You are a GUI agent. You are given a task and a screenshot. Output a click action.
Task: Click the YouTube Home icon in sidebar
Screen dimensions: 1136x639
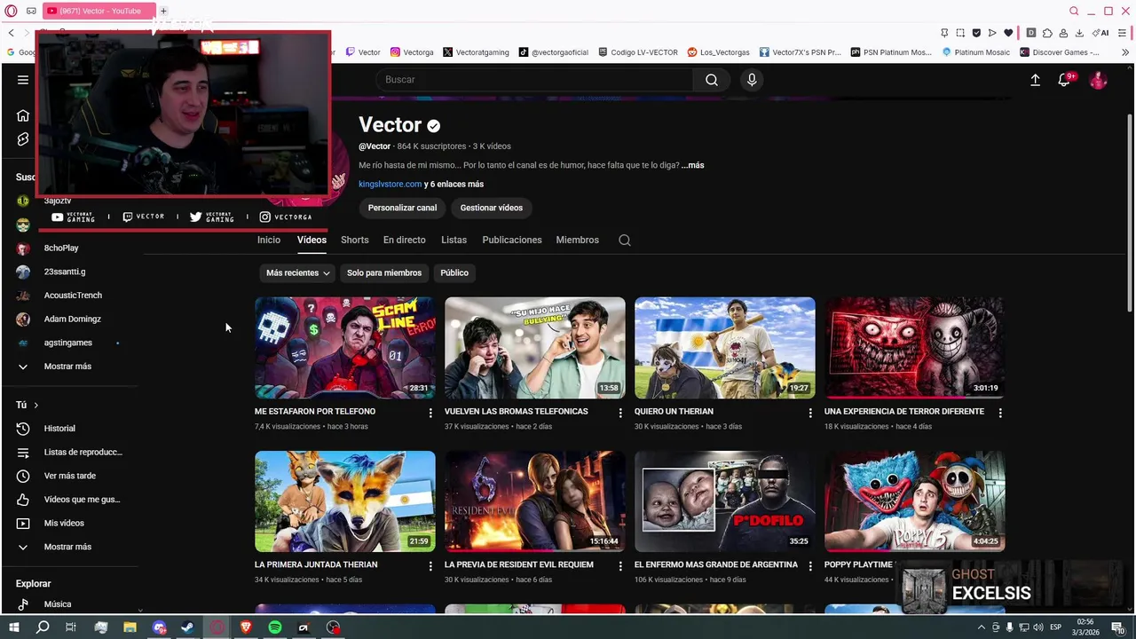coord(23,115)
